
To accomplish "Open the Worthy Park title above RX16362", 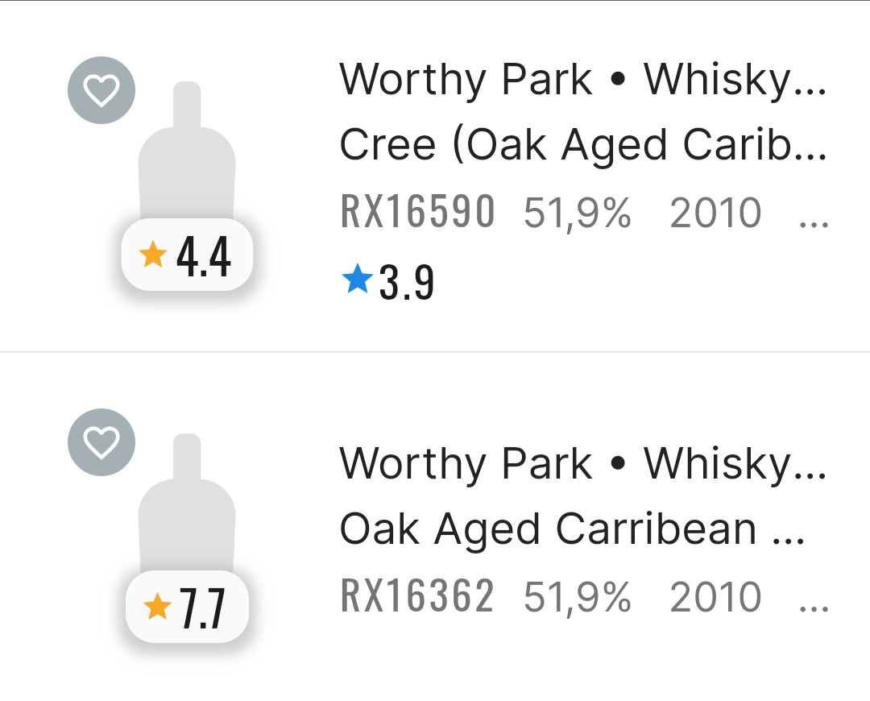I will pyautogui.click(x=582, y=463).
